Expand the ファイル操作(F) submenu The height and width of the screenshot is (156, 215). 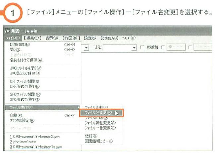[42, 107]
